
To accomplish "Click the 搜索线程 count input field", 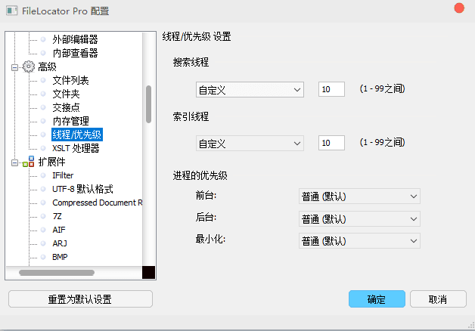I will pos(331,90).
